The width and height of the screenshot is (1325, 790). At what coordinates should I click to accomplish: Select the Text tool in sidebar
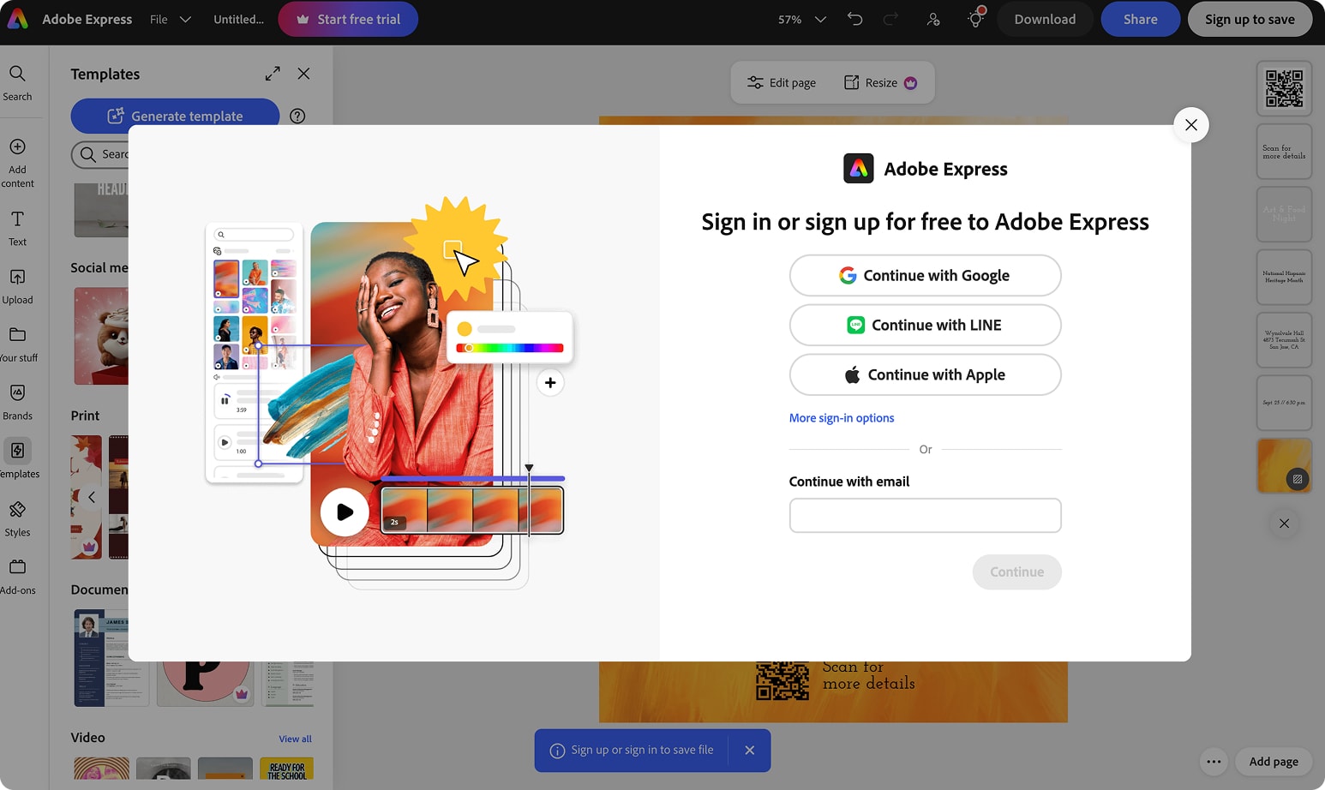[17, 228]
